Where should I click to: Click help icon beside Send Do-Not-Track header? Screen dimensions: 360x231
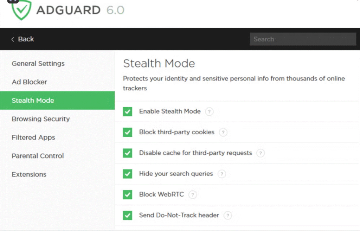(x=227, y=216)
